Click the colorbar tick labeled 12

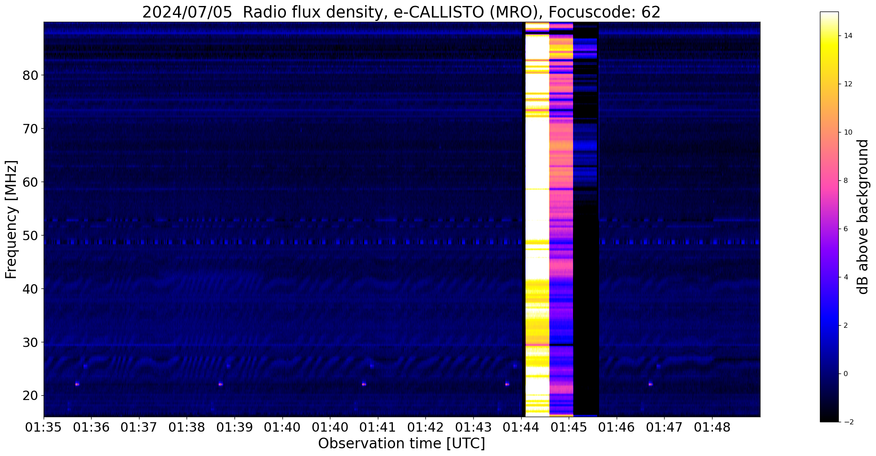click(848, 84)
